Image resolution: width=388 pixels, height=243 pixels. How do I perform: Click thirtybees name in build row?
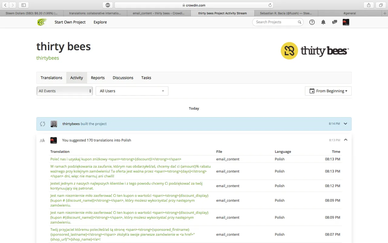(x=71, y=124)
